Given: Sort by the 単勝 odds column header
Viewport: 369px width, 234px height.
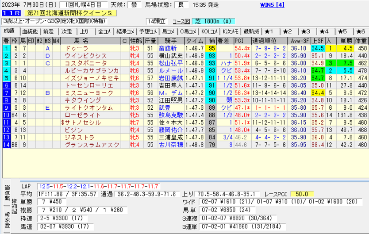Looking at the screenshot, I should 346,41.
